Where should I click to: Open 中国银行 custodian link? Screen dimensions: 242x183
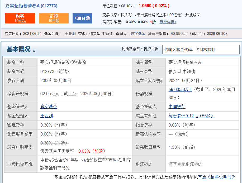click(177, 107)
